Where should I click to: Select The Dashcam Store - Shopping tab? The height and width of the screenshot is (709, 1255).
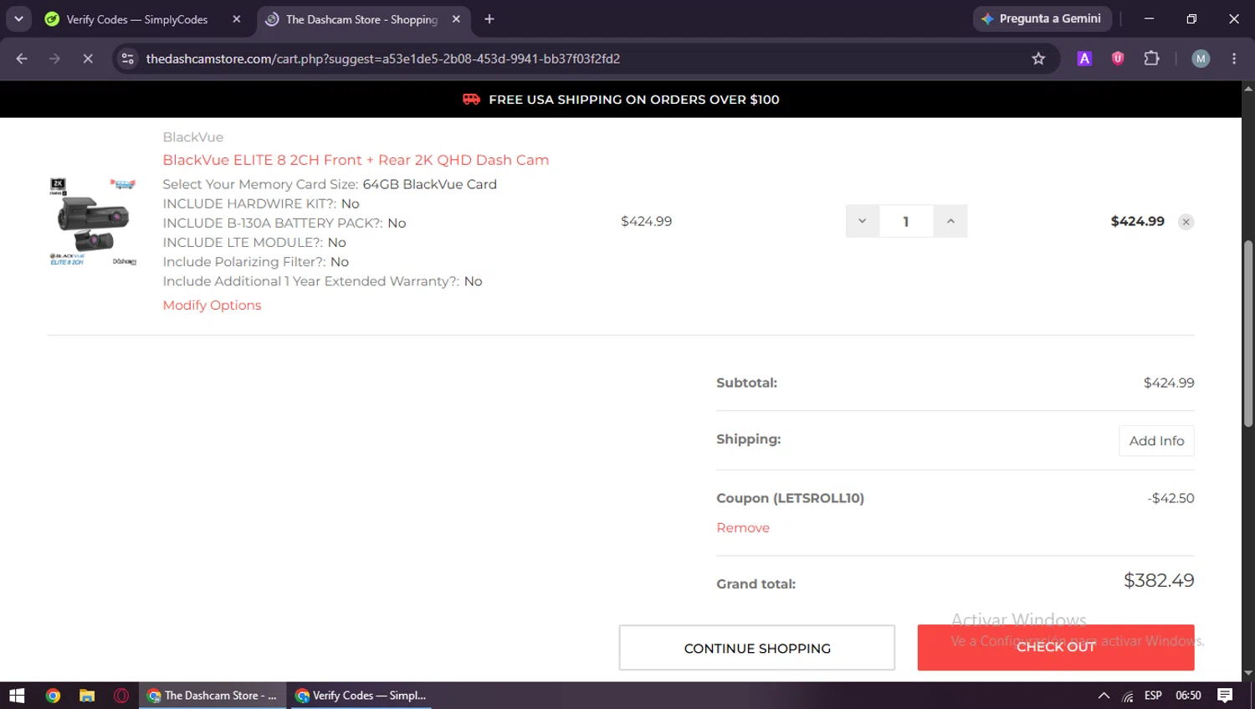tap(363, 19)
